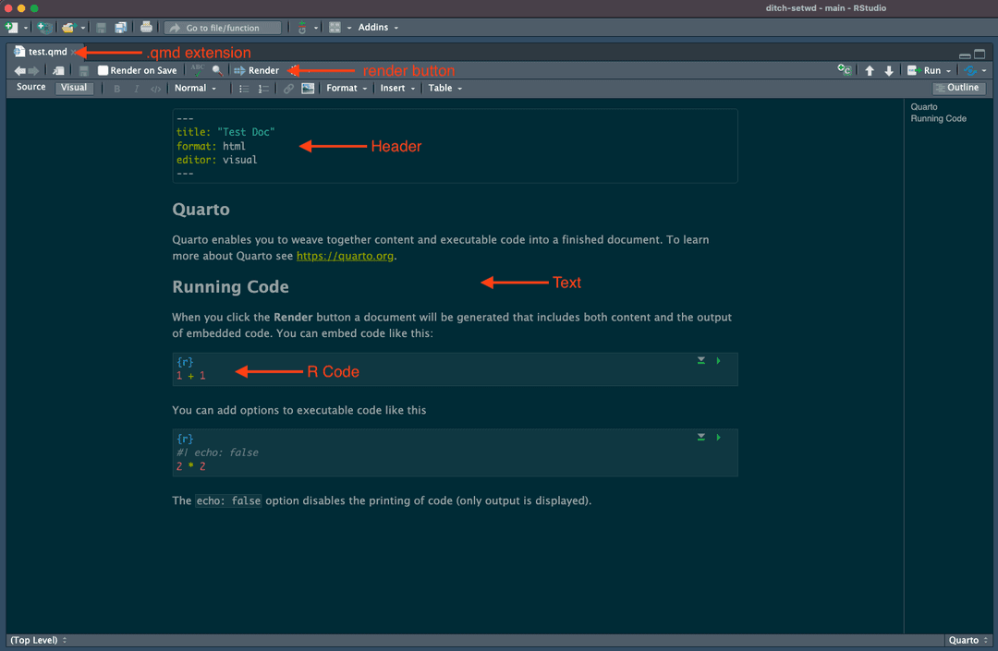Go to next section down arrow
Viewport: 998px width, 651px height.
pos(889,70)
